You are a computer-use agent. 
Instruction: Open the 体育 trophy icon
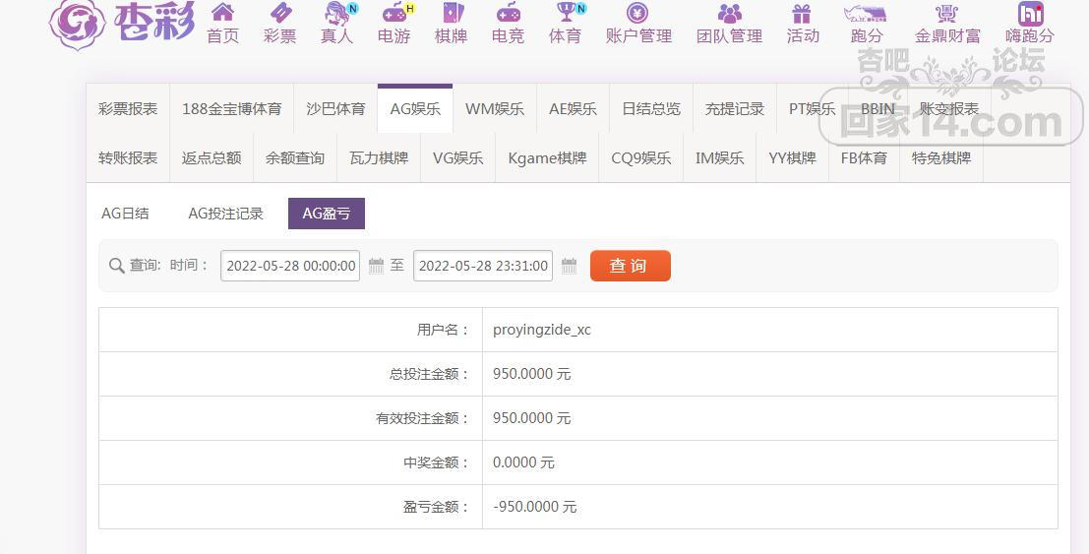566,14
